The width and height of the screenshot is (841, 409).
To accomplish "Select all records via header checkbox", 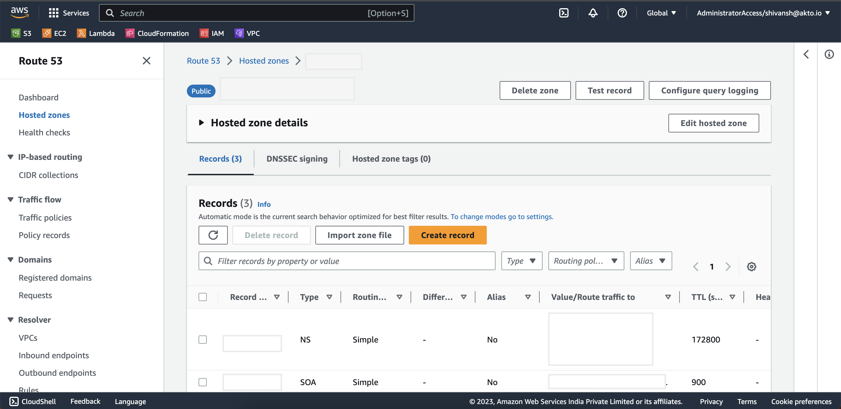I will click(203, 297).
